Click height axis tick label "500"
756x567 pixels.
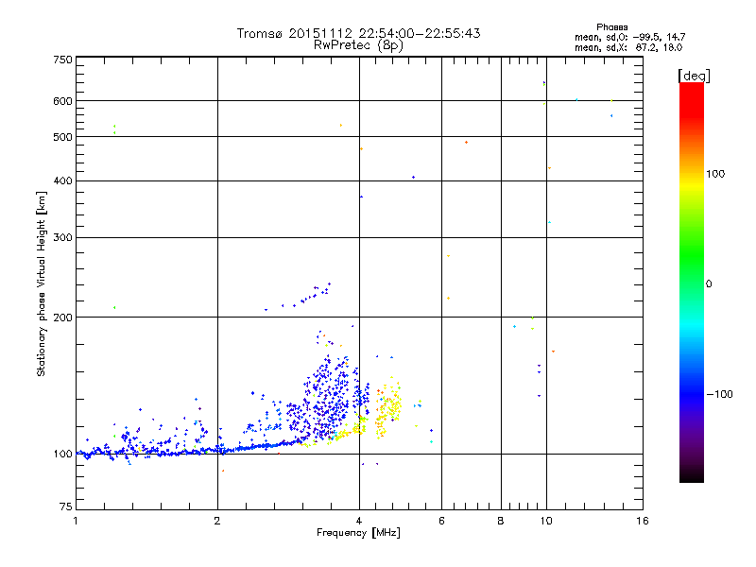(62, 137)
